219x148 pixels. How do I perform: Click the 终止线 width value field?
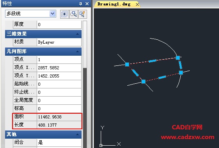pos(59,92)
